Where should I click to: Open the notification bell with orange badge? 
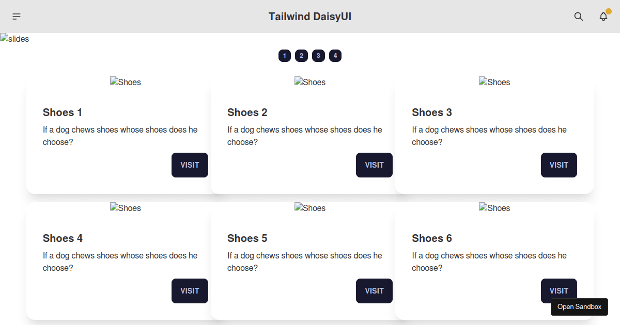tap(603, 17)
